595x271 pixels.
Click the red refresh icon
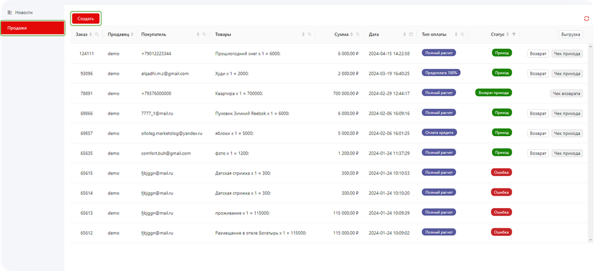coord(587,18)
